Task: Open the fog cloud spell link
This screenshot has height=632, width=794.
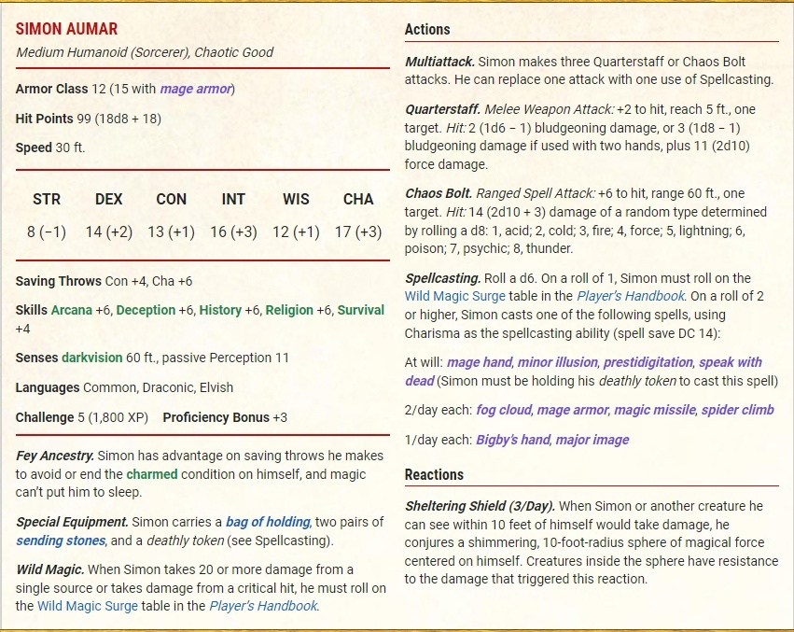Action: 504,410
